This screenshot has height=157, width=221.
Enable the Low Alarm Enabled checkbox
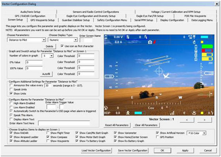point(11,107)
